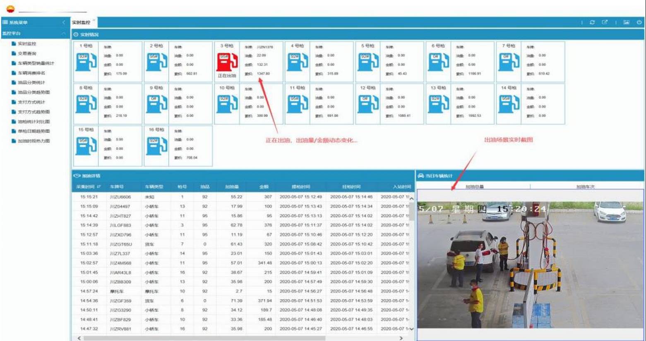
Task: Click the picture icon in top bar
Action: tap(626, 22)
